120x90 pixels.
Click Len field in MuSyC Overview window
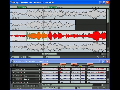(x=35, y=57)
